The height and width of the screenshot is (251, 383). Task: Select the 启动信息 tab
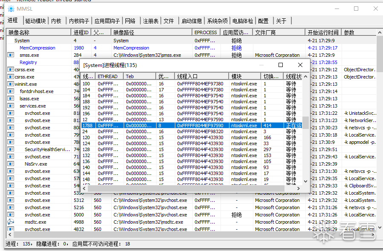tap(192, 21)
